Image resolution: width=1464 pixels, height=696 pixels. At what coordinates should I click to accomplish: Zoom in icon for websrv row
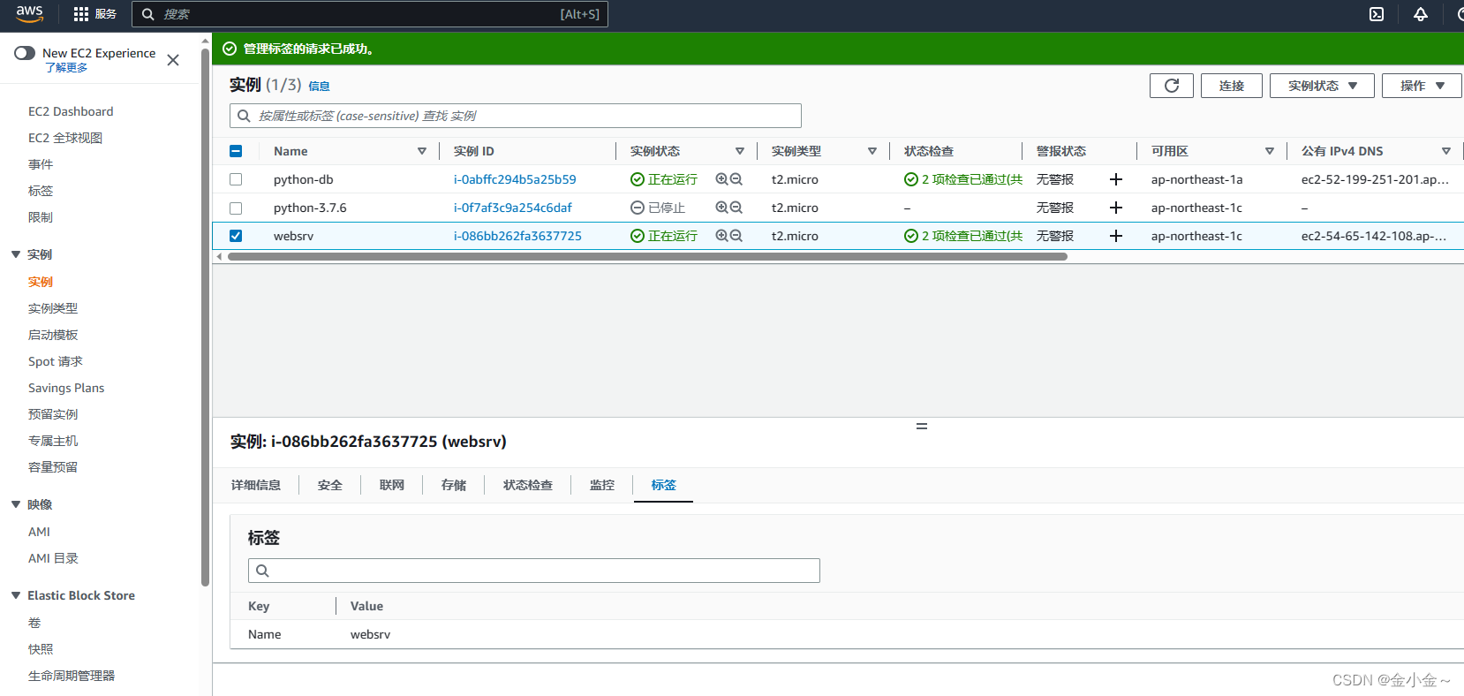pos(721,236)
